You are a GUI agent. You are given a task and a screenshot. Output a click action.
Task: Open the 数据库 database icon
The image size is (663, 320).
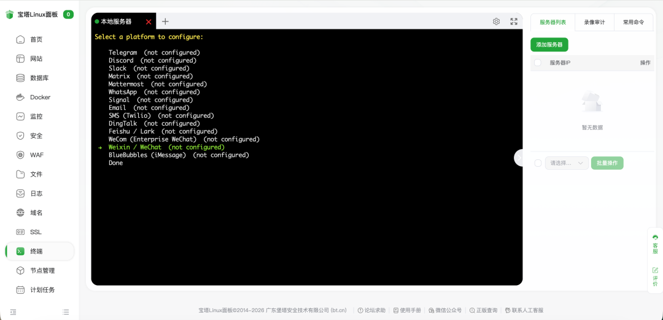tap(20, 78)
